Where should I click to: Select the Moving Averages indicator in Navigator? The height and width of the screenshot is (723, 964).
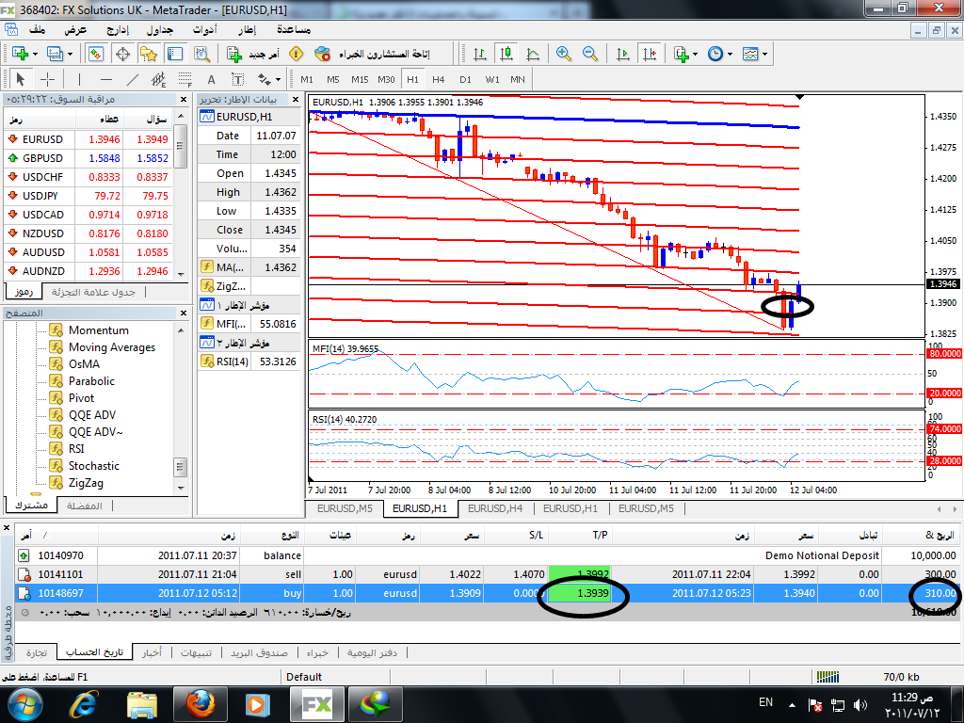pos(112,347)
